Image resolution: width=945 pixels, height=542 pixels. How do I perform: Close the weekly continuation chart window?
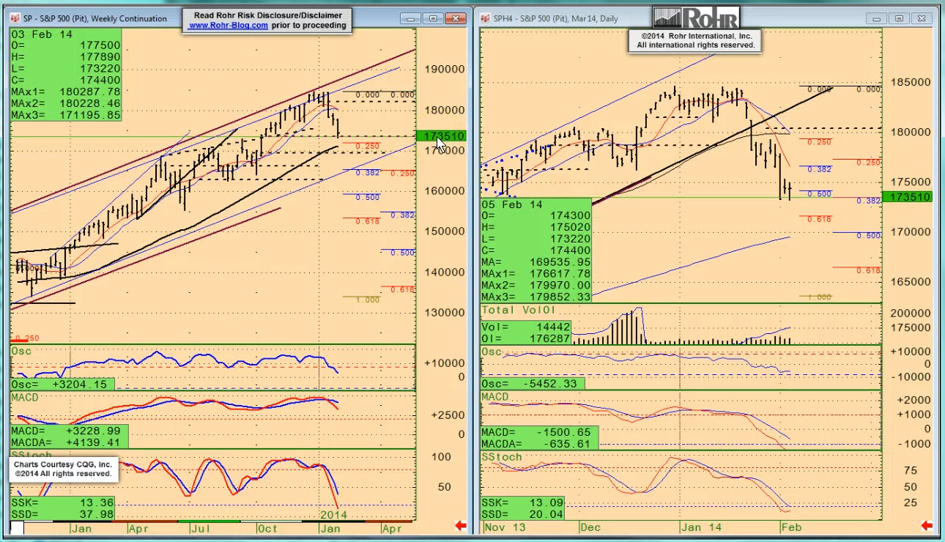click(x=457, y=18)
